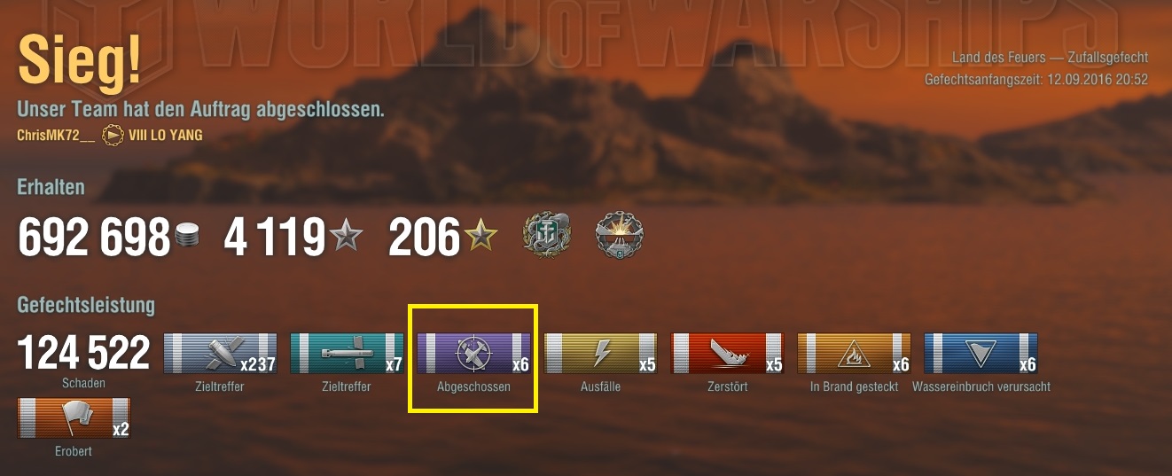Click the 692 698 credits amount
The height and width of the screenshot is (476, 1172).
[x=93, y=237]
